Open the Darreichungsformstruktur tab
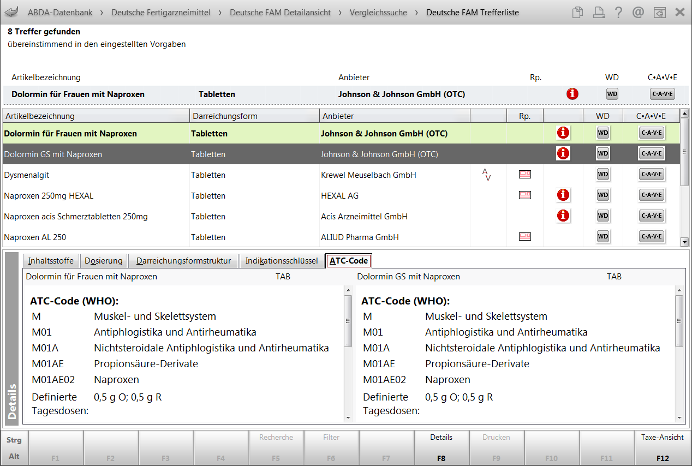This screenshot has height=466, width=692. click(184, 261)
